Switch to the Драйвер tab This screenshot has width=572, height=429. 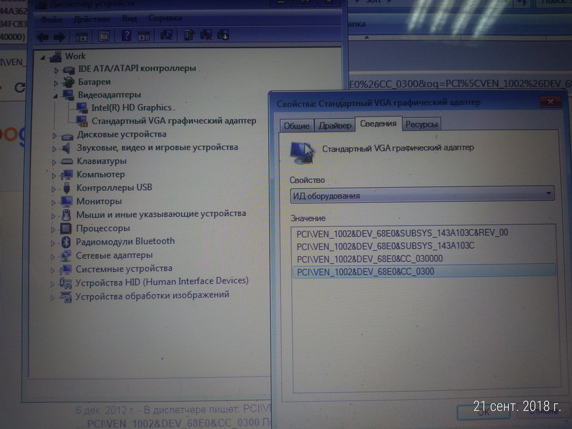[x=335, y=125]
